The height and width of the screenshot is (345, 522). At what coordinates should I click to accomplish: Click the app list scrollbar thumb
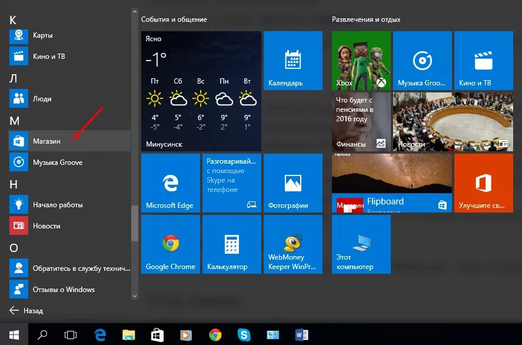[135, 223]
